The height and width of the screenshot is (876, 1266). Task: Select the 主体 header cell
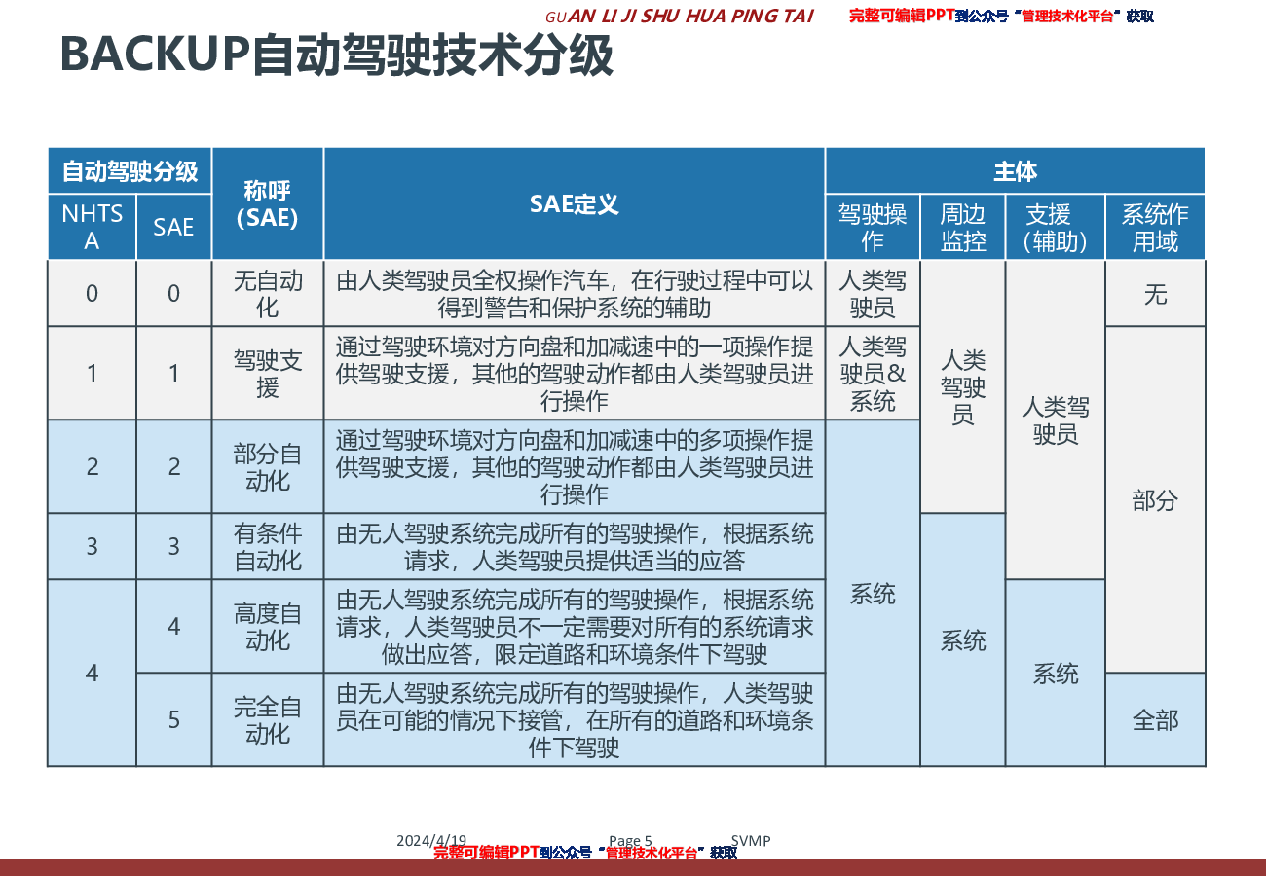1015,171
